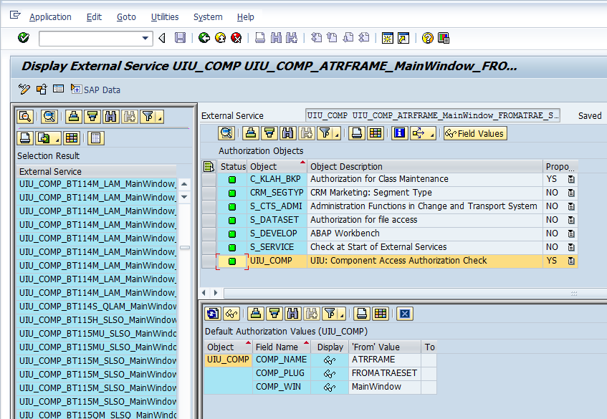Click the Field Name column header
The height and width of the screenshot is (419, 607).
coord(282,347)
